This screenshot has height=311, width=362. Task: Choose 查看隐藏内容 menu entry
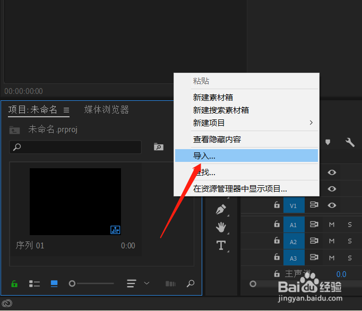[246, 140]
